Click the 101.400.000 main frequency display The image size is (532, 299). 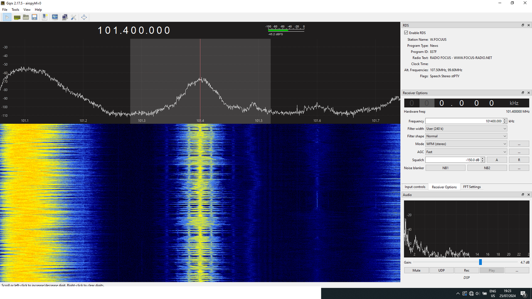[x=134, y=30]
